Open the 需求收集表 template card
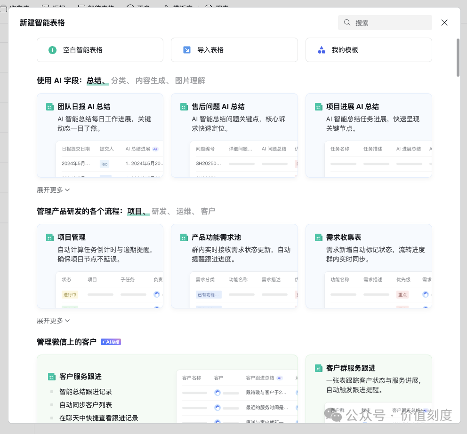467x434 pixels. pos(369,266)
